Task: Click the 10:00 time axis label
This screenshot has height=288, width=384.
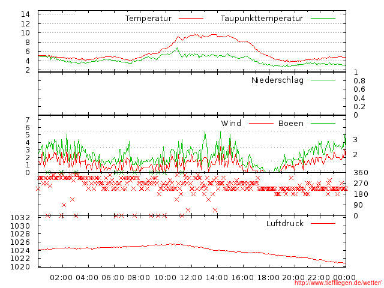Action: click(x=165, y=278)
